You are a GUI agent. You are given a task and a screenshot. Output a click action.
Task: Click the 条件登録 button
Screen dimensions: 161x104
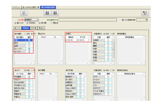pyautogui.click(x=47, y=13)
